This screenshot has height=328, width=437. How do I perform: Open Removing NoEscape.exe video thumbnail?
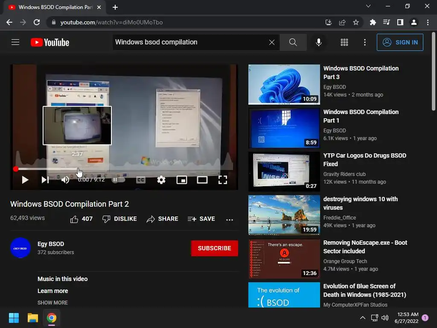[284, 259]
